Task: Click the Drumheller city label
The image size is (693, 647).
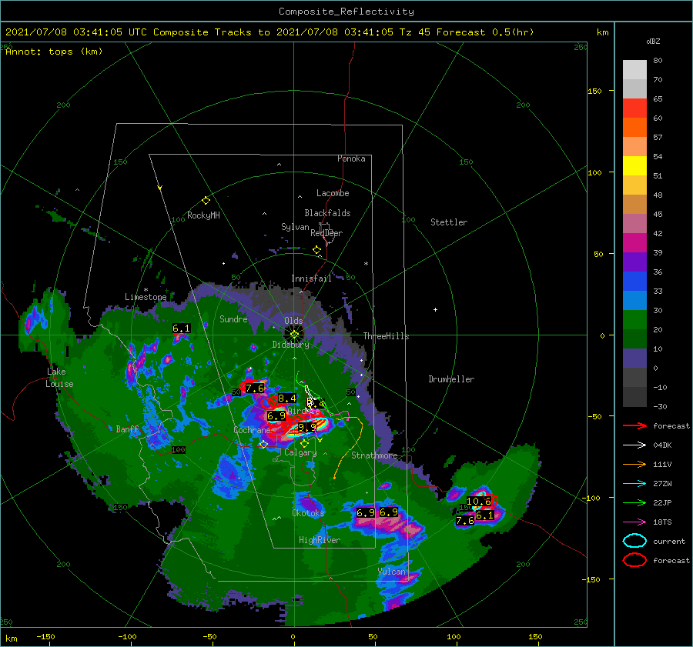Action: [x=451, y=379]
